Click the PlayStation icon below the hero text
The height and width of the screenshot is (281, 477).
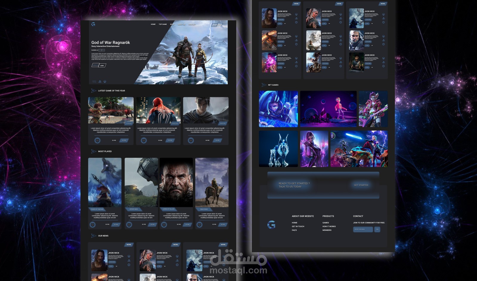tap(100, 81)
